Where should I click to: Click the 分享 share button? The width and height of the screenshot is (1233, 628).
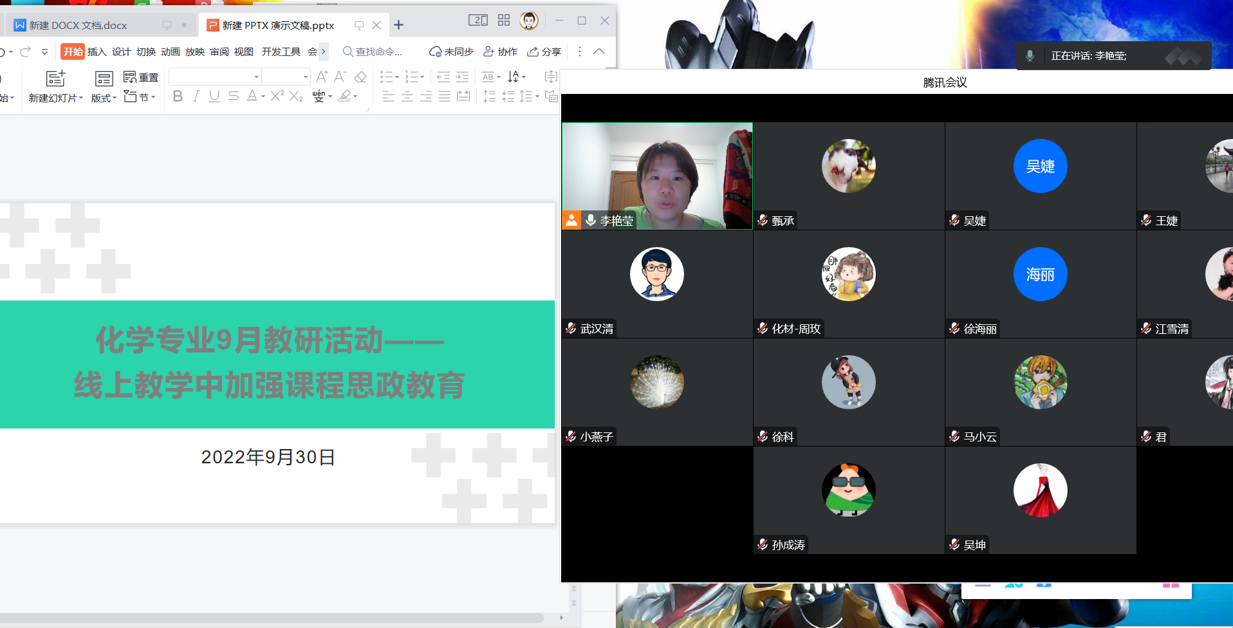(x=544, y=51)
